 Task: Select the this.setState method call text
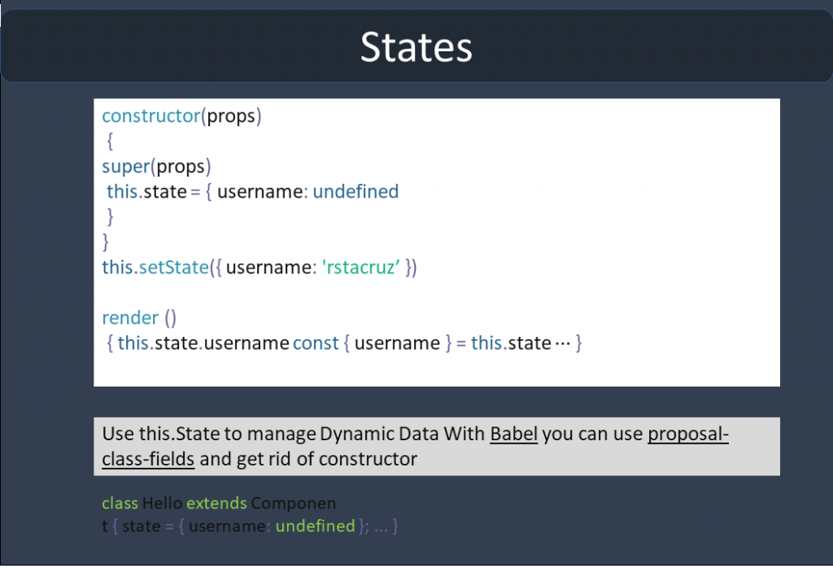(155, 267)
